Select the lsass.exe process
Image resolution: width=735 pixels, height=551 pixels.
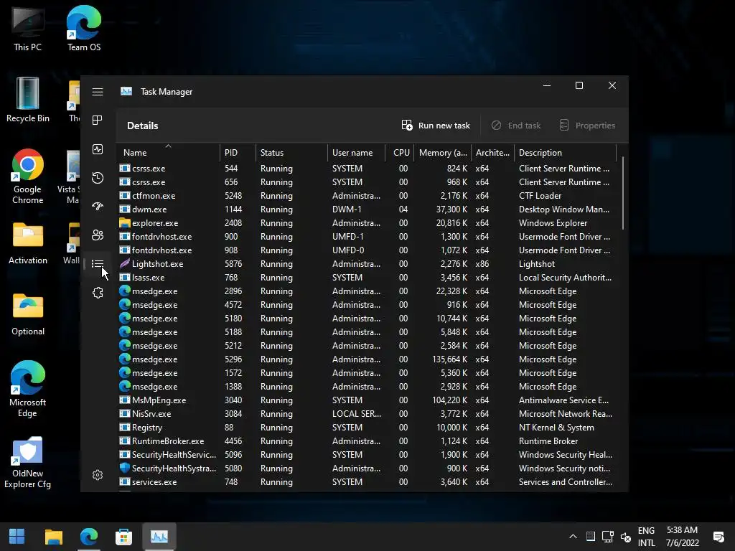(368, 278)
